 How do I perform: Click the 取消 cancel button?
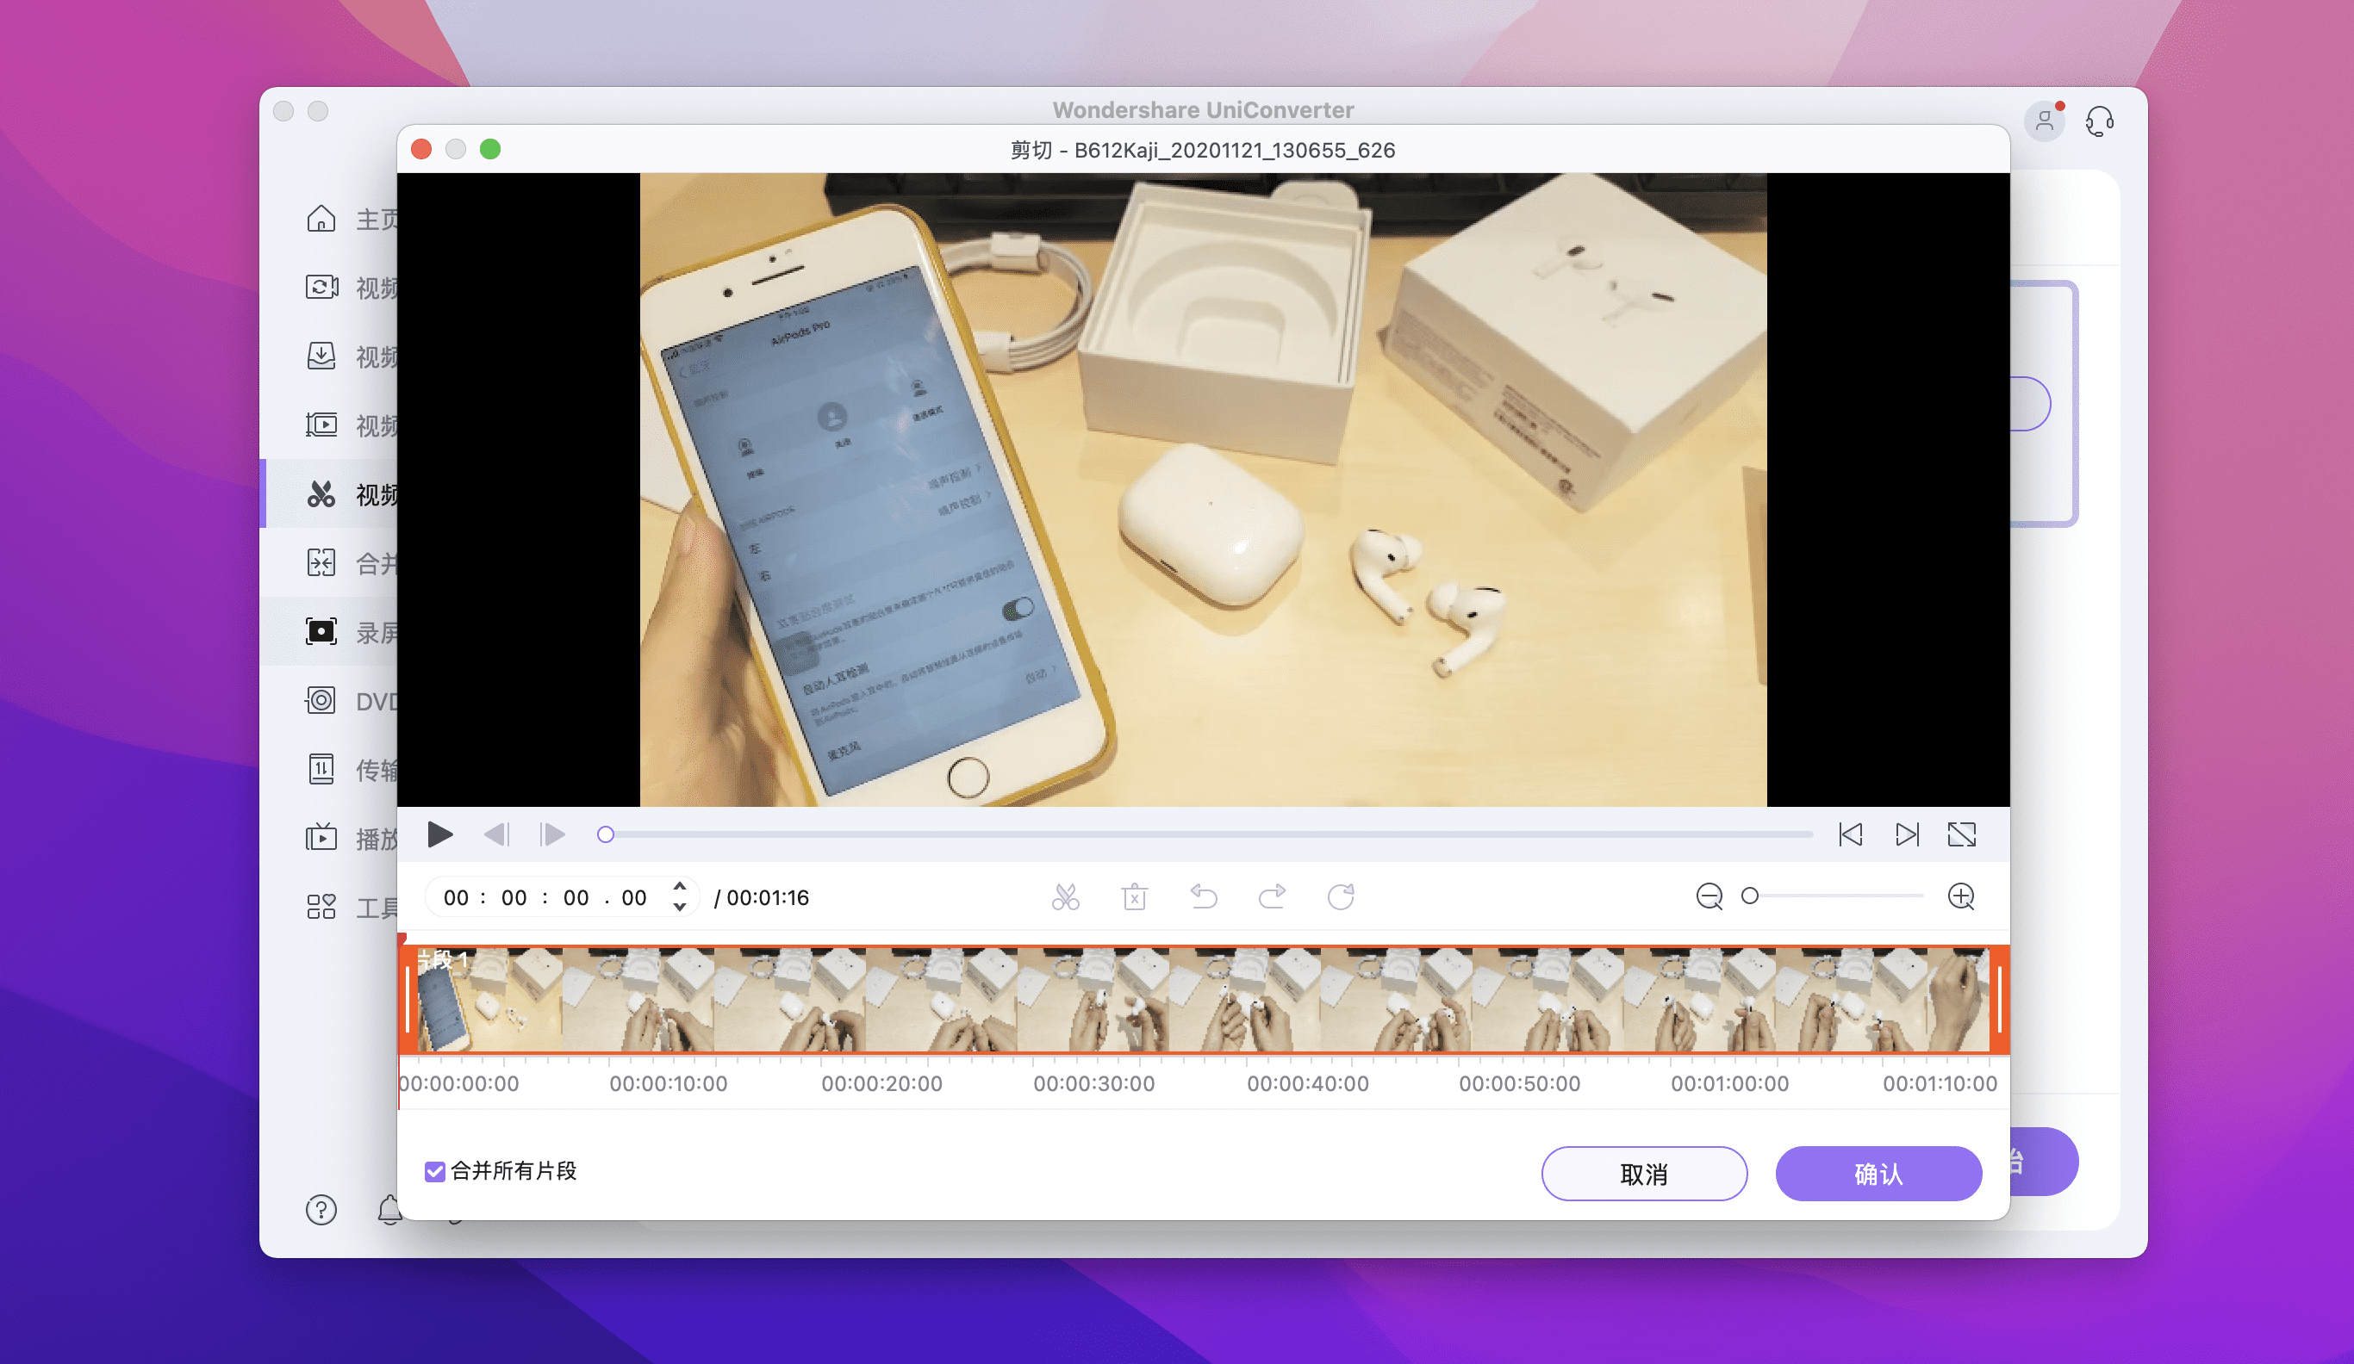(1644, 1174)
